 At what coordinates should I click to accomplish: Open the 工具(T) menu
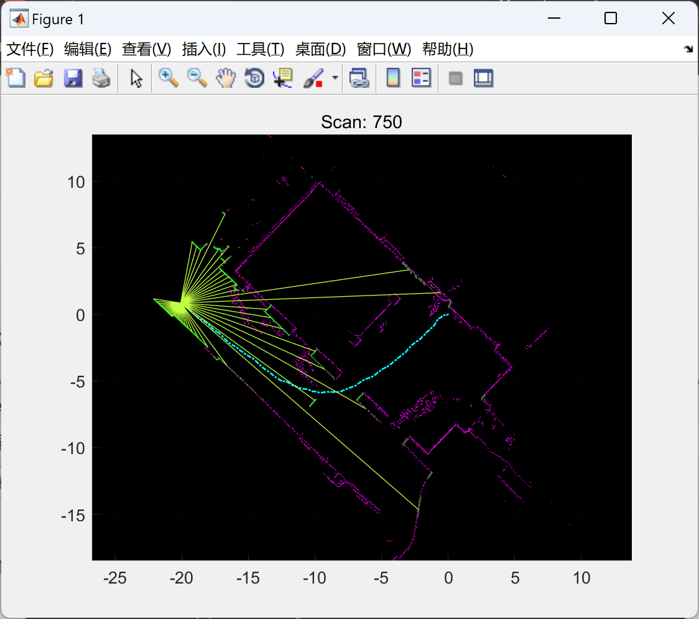(x=261, y=49)
